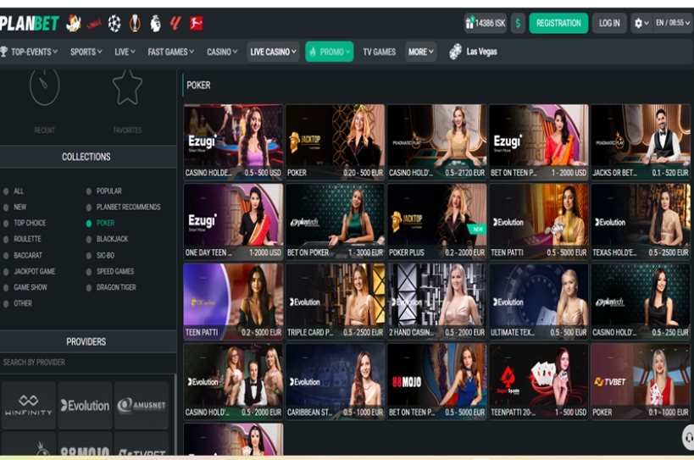Viewport: 694px width, 460px height.
Task: Click the PlanBet logo
Action: tap(29, 23)
